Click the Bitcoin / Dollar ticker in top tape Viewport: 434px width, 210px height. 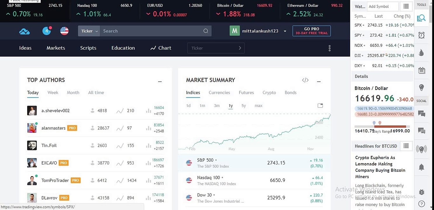(245, 10)
